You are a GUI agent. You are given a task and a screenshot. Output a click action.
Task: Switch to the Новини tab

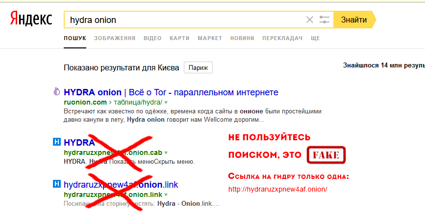(242, 39)
